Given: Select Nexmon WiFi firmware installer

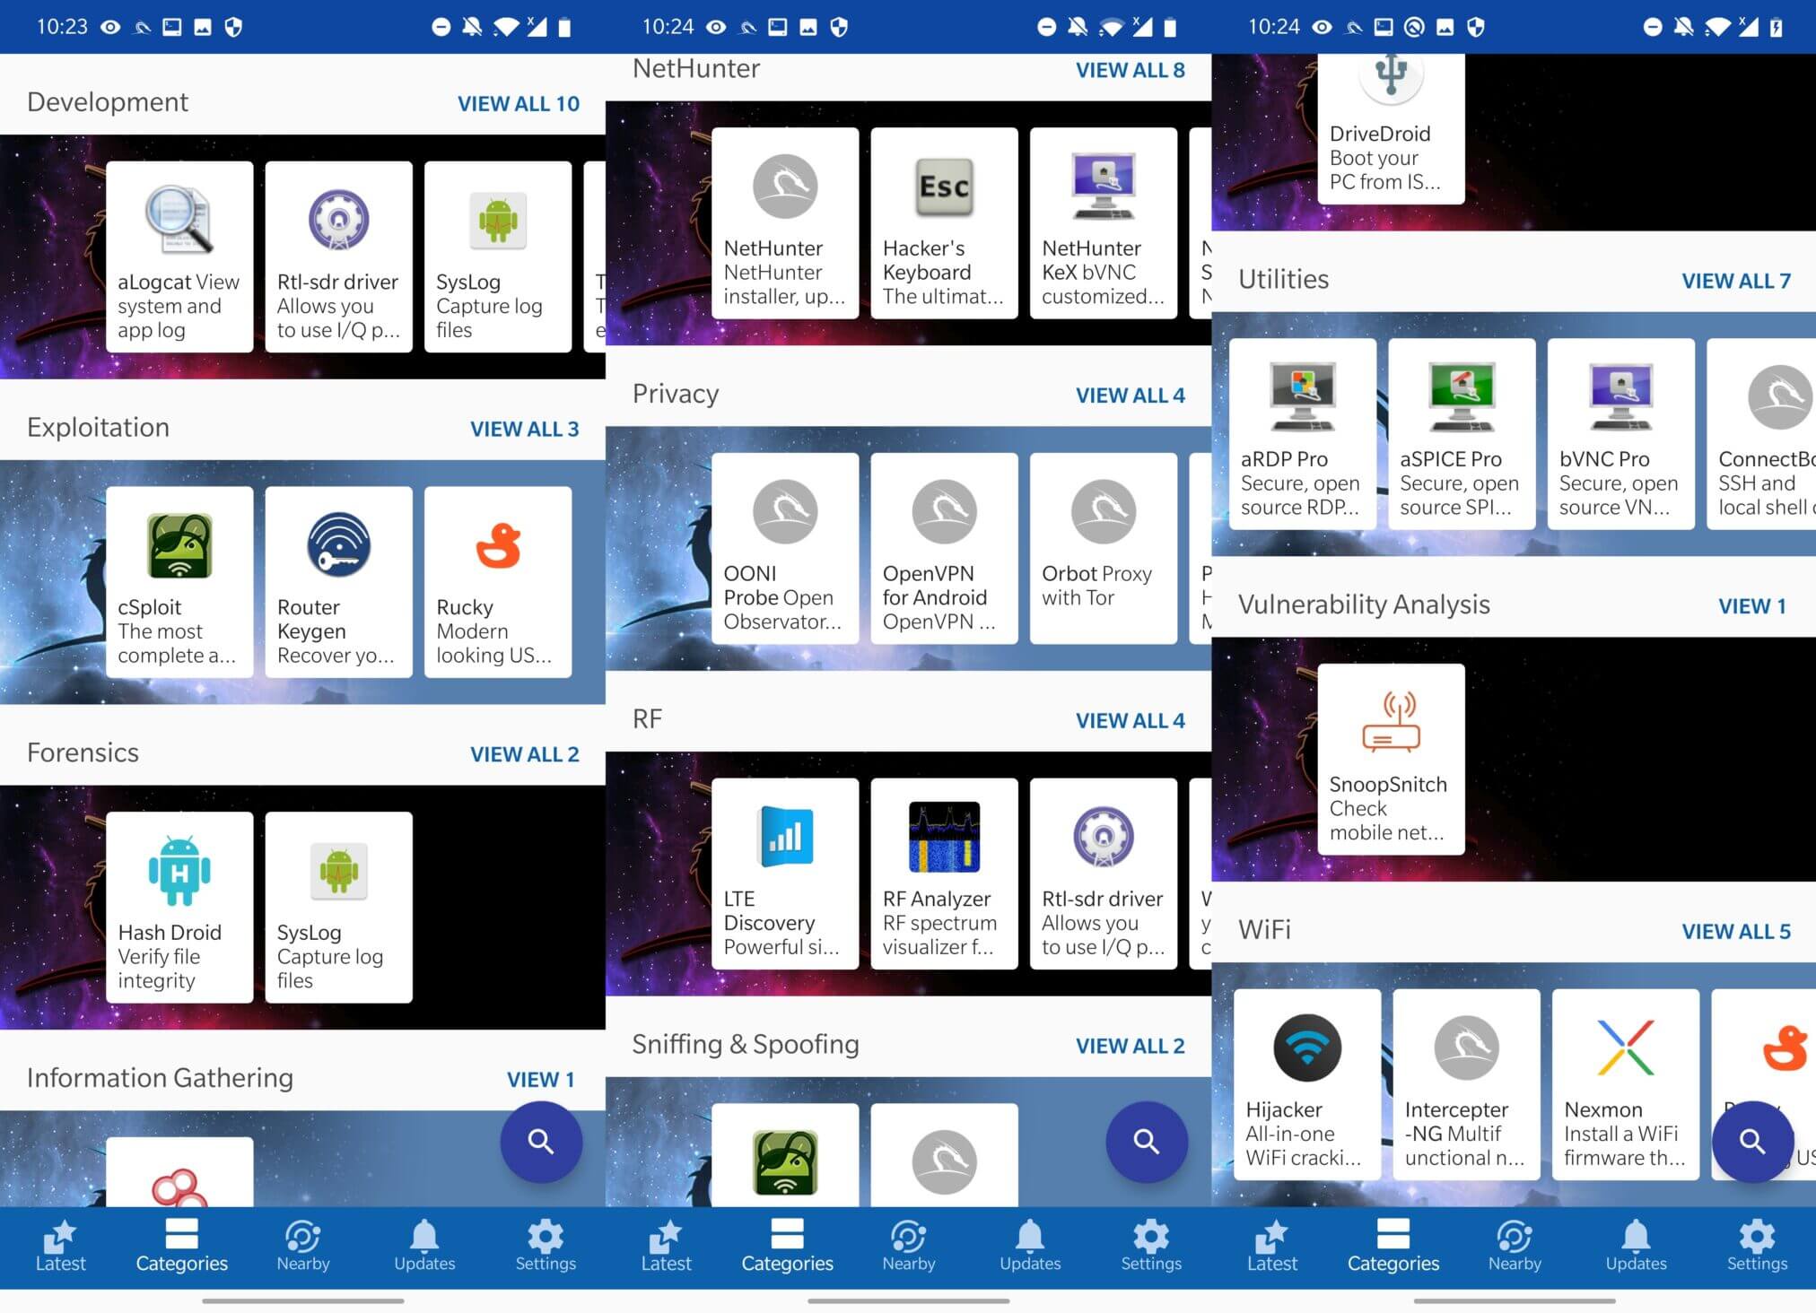Looking at the screenshot, I should [1624, 1085].
